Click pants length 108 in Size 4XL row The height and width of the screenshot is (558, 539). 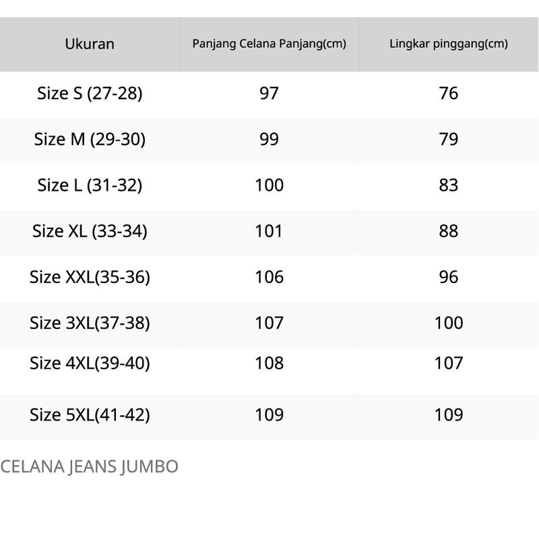[x=269, y=363]
